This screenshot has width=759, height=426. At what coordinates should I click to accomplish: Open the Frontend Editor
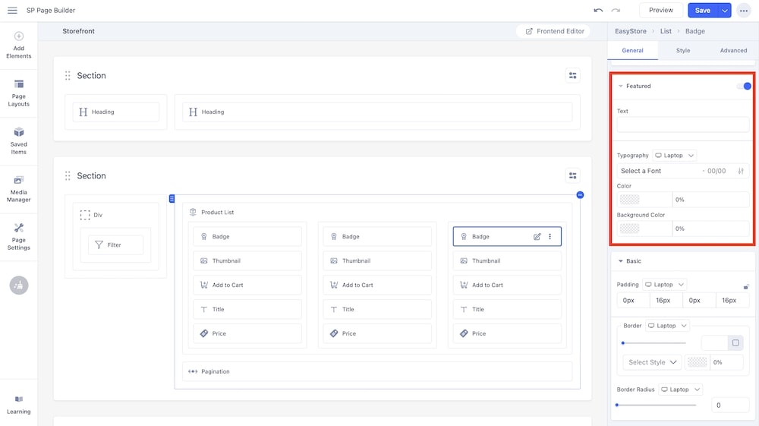[553, 31]
